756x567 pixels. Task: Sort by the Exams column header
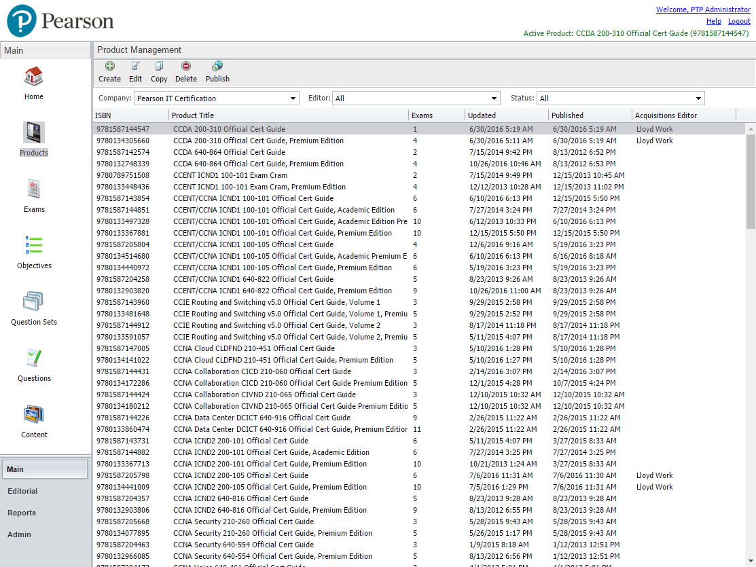click(437, 115)
